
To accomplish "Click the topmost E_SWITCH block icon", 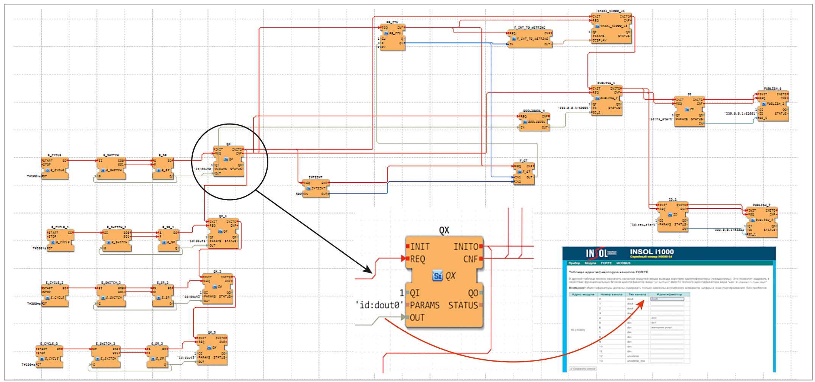I will coord(103,170).
